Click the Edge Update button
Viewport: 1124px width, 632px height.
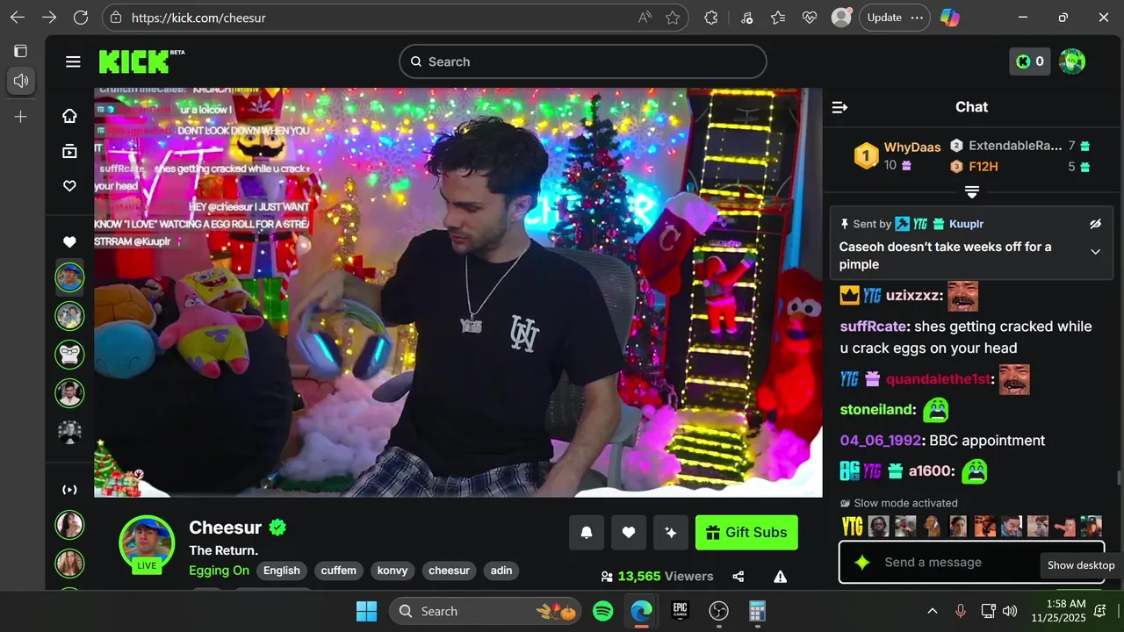[x=894, y=18]
